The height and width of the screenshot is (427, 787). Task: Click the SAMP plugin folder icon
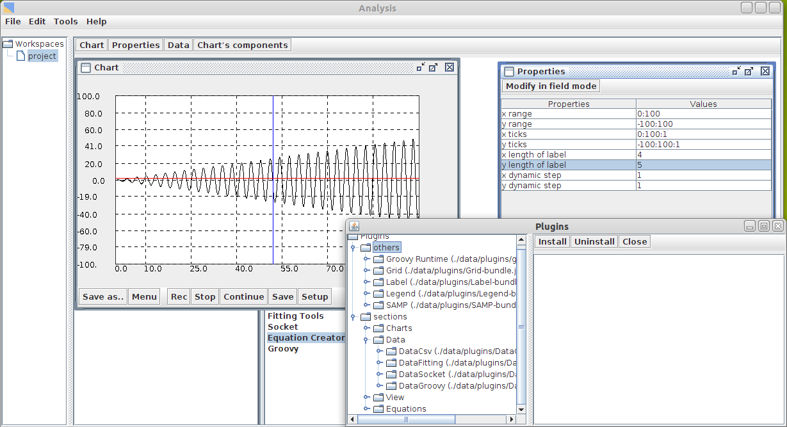[378, 305]
